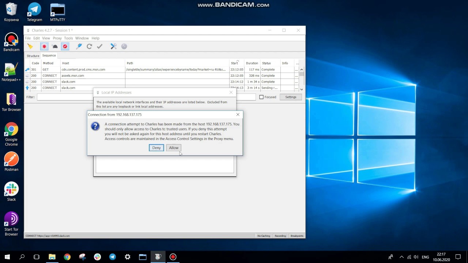468x263 pixels.
Task: Open the Settings gear icon in Charles toolbar
Action: pyautogui.click(x=124, y=46)
